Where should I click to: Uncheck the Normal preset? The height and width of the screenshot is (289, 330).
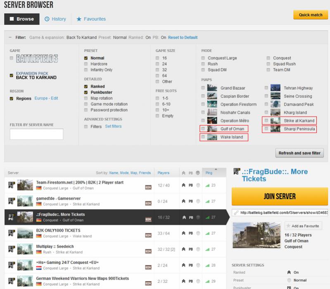point(86,58)
